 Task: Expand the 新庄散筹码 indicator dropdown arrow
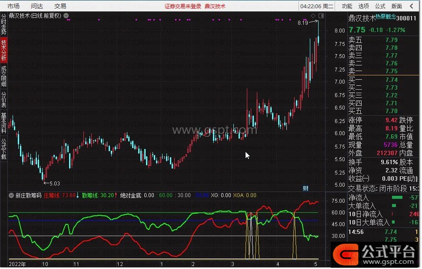click(11, 195)
